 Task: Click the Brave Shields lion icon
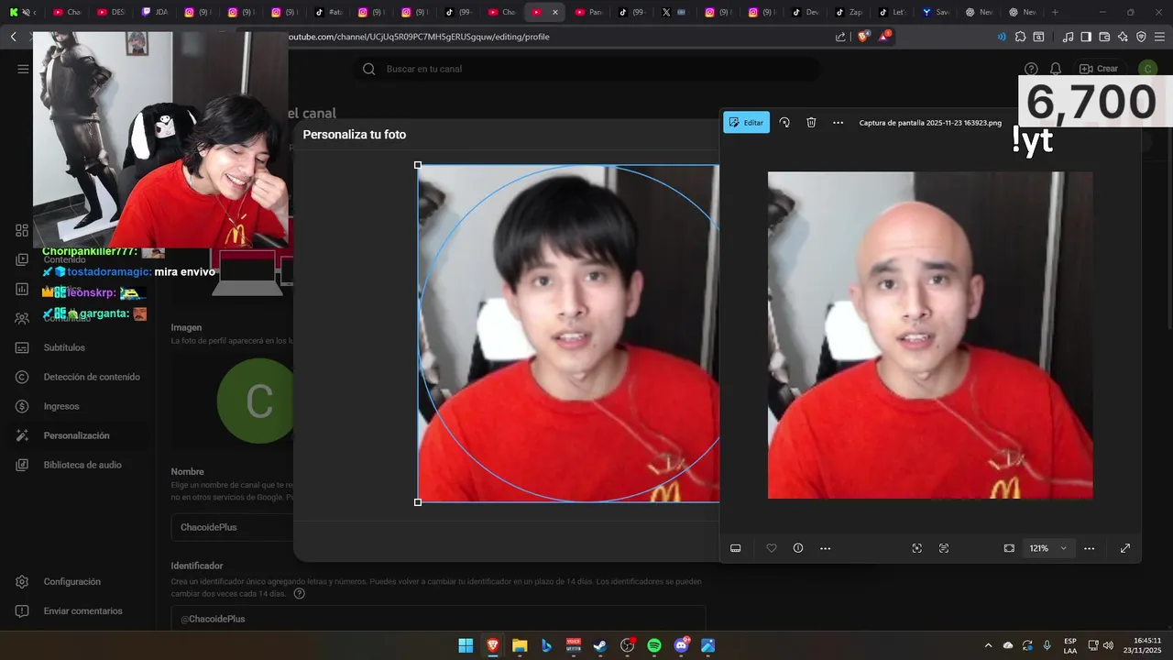863,37
